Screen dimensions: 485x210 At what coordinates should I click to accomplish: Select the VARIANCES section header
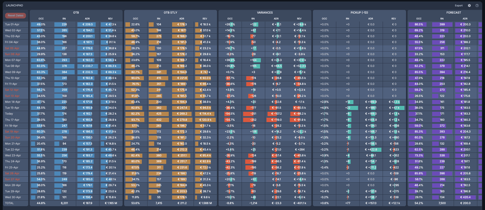265,13
